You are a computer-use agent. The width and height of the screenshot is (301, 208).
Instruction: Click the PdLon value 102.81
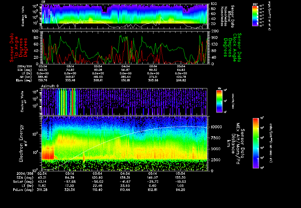point(153,190)
